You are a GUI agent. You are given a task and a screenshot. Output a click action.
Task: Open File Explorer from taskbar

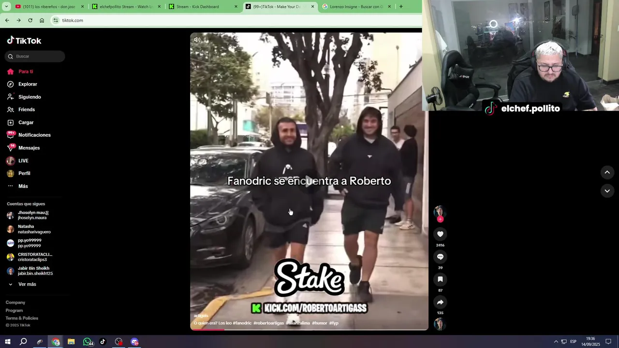point(71,342)
